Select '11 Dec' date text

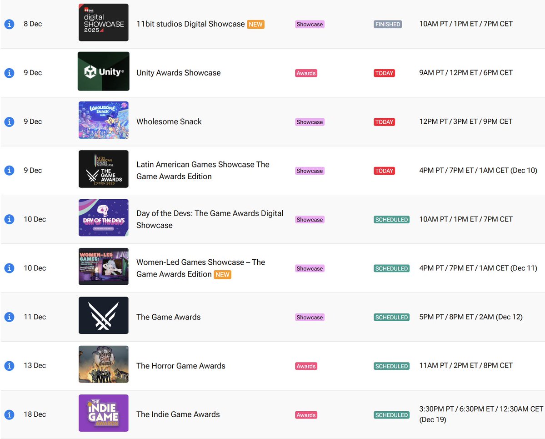click(35, 317)
